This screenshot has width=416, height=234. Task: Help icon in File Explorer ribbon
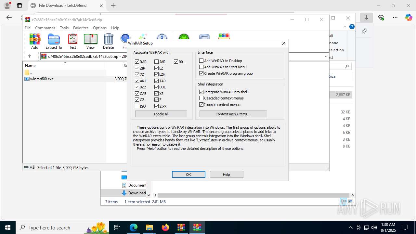(x=352, y=27)
